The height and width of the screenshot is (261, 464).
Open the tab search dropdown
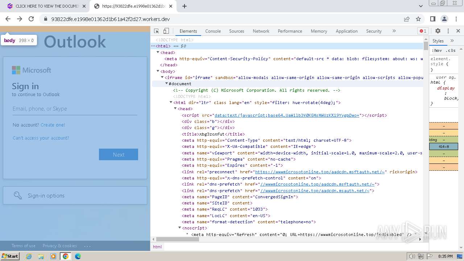421,6
